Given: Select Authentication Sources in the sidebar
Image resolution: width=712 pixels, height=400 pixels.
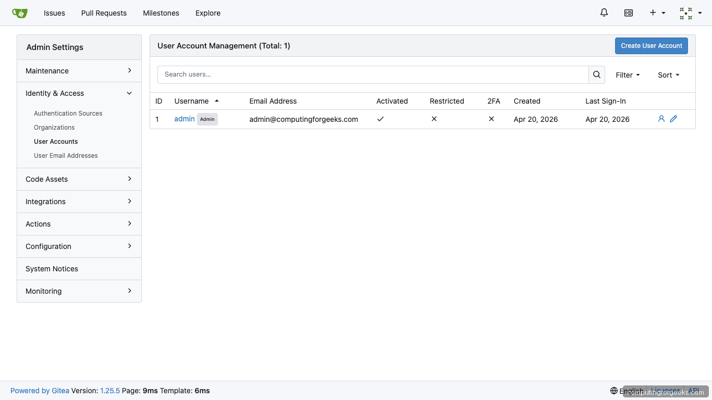Looking at the screenshot, I should click(68, 113).
